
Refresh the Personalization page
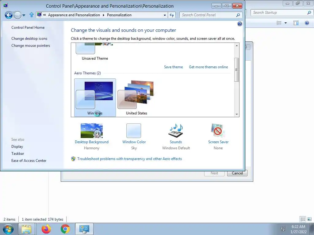click(172, 15)
